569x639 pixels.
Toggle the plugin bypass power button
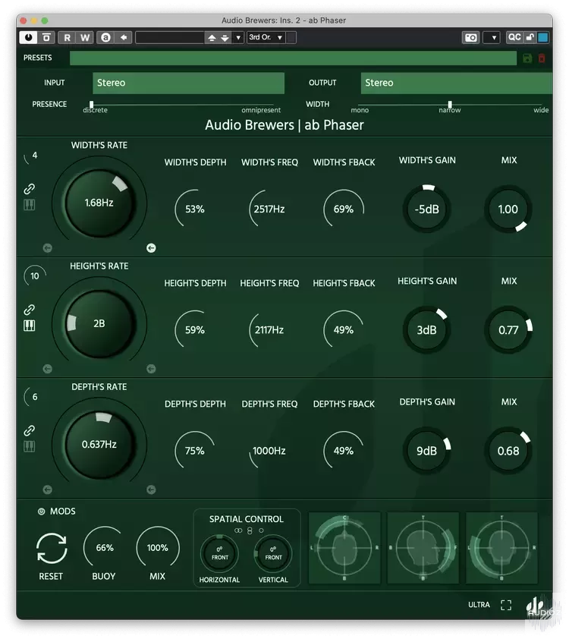pyautogui.click(x=28, y=37)
